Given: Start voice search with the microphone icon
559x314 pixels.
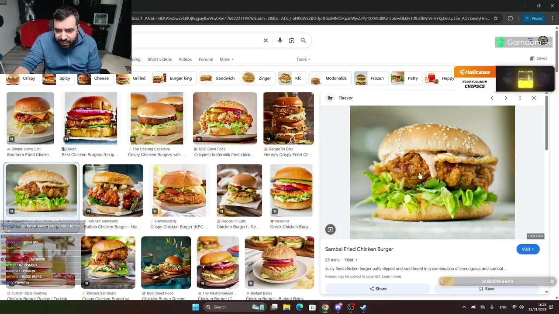Looking at the screenshot, I should point(280,41).
